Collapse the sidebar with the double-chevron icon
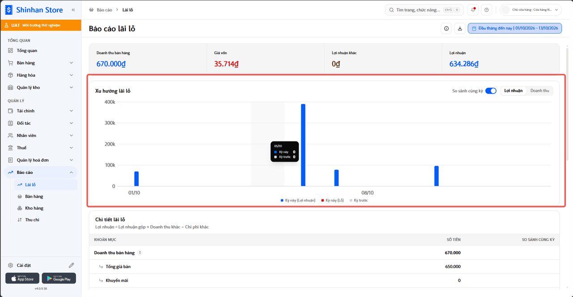The height and width of the screenshot is (297, 573). pyautogui.click(x=73, y=9)
